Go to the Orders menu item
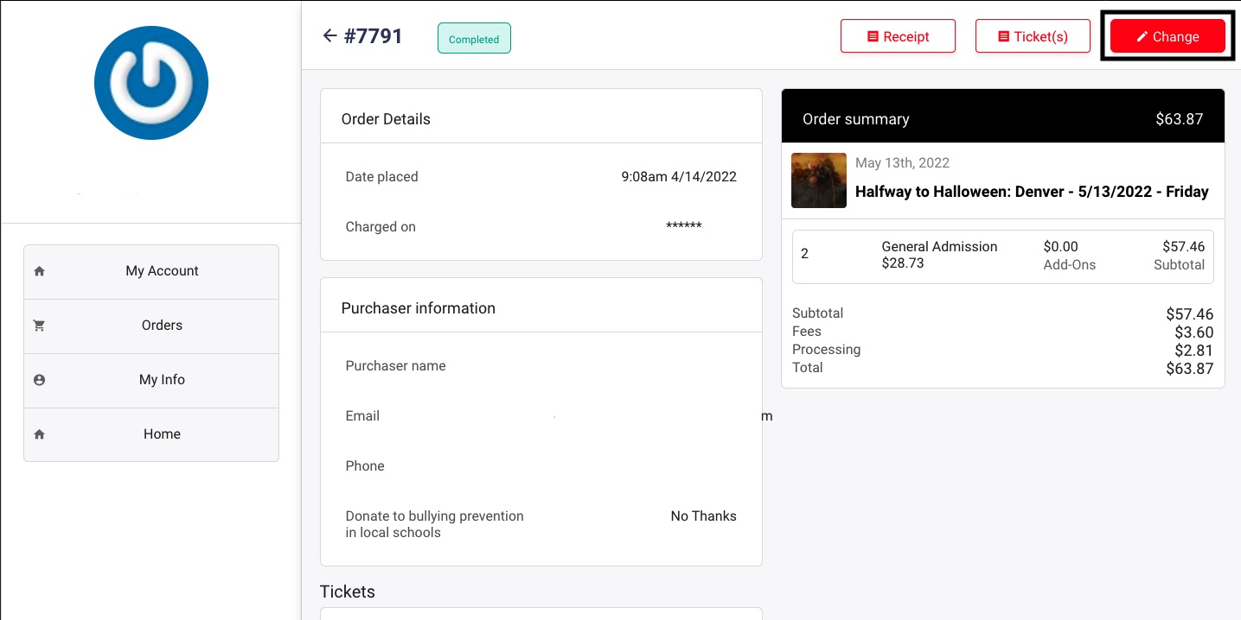The height and width of the screenshot is (620, 1241). click(162, 326)
